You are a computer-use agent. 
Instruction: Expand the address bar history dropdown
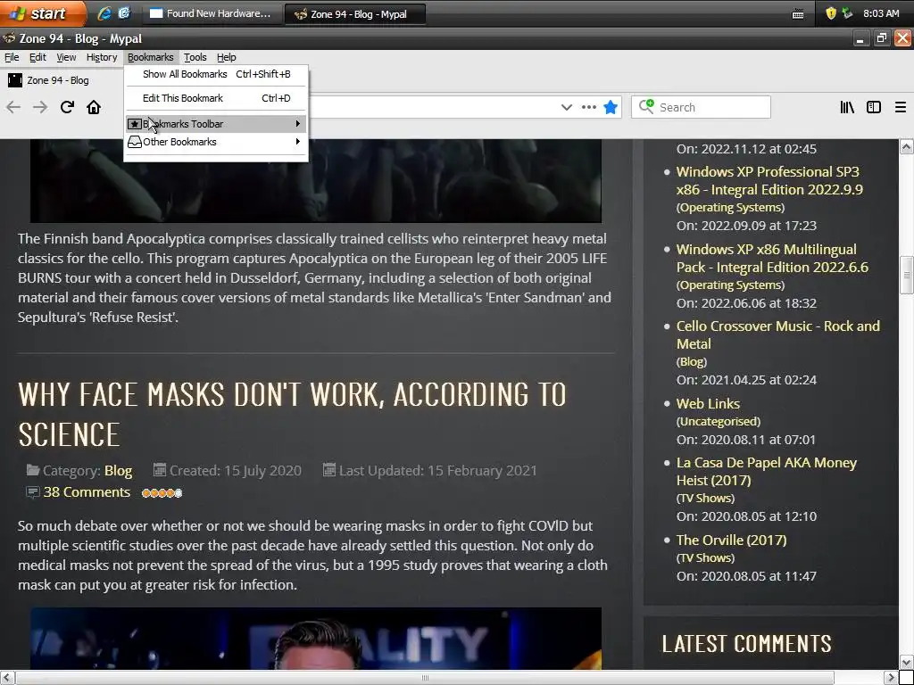tap(566, 107)
